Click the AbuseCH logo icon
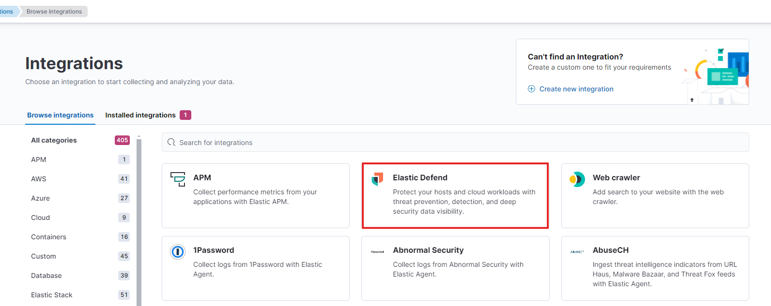 (577, 252)
